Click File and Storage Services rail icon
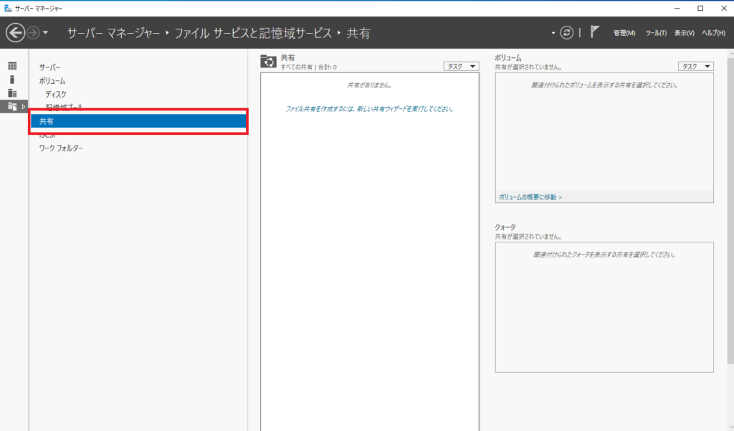The image size is (734, 431). pyautogui.click(x=12, y=106)
